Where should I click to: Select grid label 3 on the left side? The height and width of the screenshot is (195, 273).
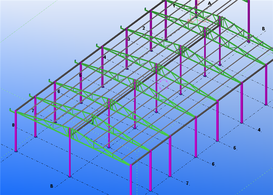[x=129, y=39]
